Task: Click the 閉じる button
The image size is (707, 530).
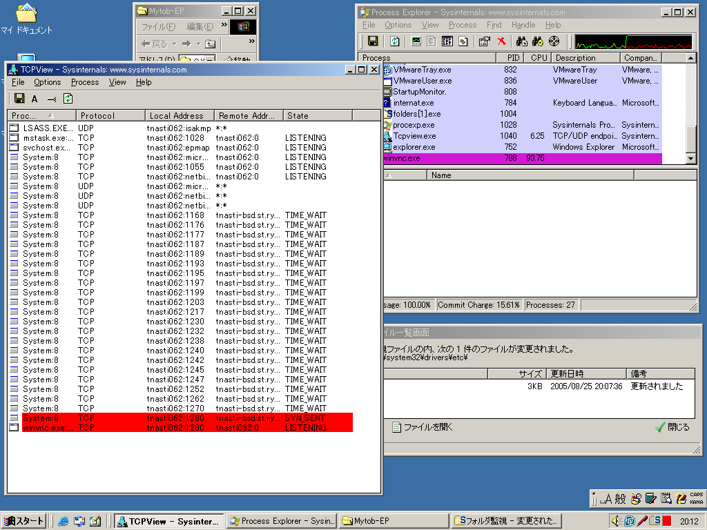Action: coord(672,427)
